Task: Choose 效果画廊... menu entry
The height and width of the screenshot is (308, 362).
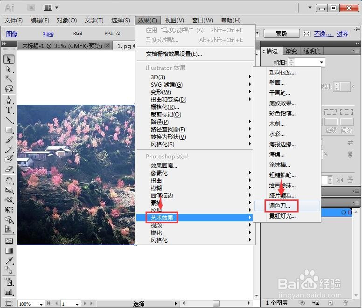Action: click(x=164, y=165)
